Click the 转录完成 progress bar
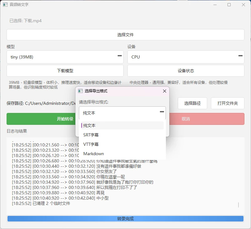251x229 pixels. coord(125,218)
